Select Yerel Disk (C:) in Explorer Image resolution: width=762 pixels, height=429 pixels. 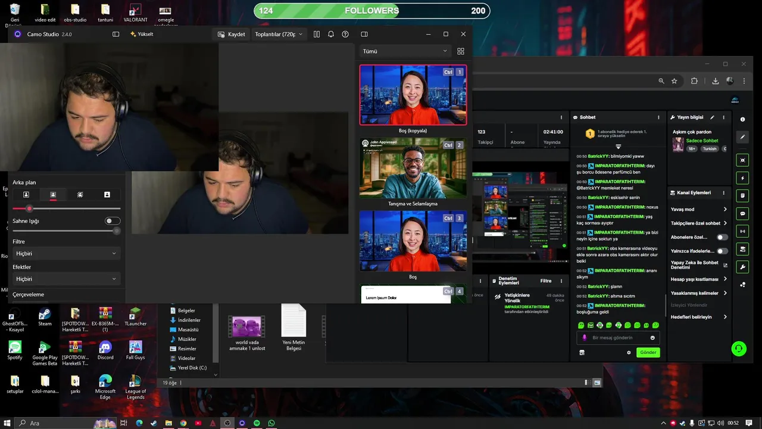(x=192, y=368)
